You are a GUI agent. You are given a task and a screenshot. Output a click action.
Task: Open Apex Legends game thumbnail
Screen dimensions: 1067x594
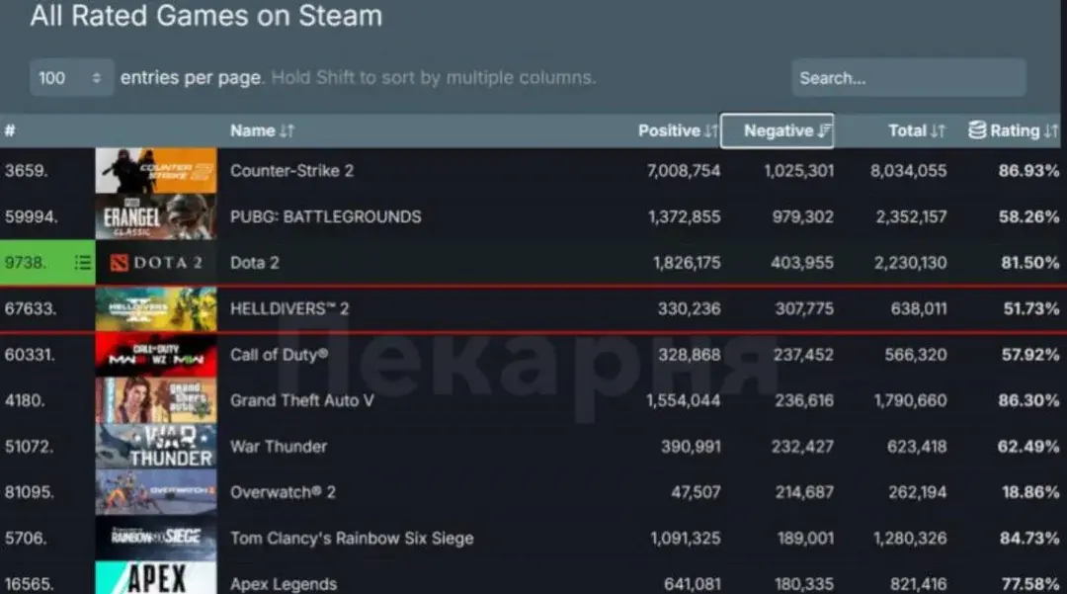pyautogui.click(x=156, y=578)
